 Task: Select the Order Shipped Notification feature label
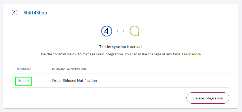(74, 81)
